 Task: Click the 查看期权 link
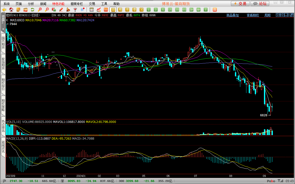click(253, 15)
